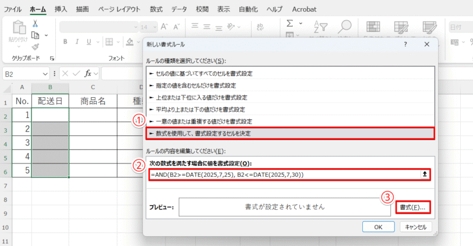Toggle Underline formatting
Viewport: 473px width, 246px height.
pos(89,42)
